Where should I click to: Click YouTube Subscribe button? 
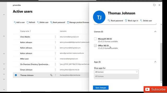click(155, 89)
